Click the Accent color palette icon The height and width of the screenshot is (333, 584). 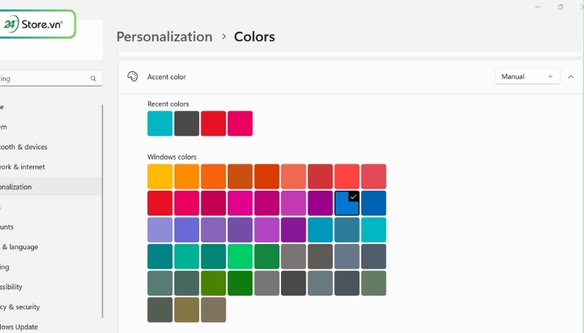pos(133,77)
